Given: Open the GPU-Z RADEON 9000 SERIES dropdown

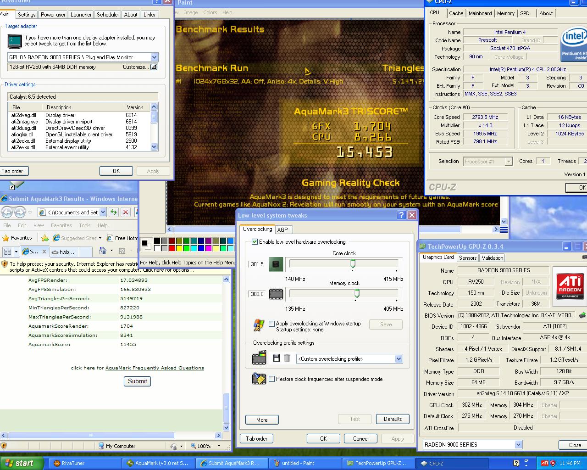Looking at the screenshot, I should tap(518, 444).
